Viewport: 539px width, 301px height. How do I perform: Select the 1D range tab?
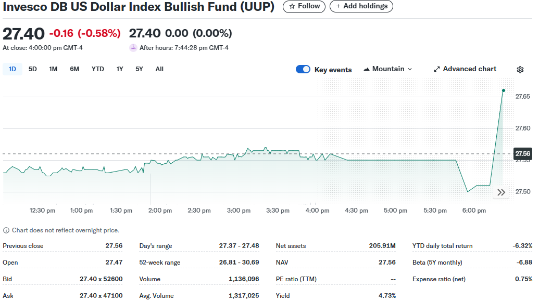click(12, 69)
